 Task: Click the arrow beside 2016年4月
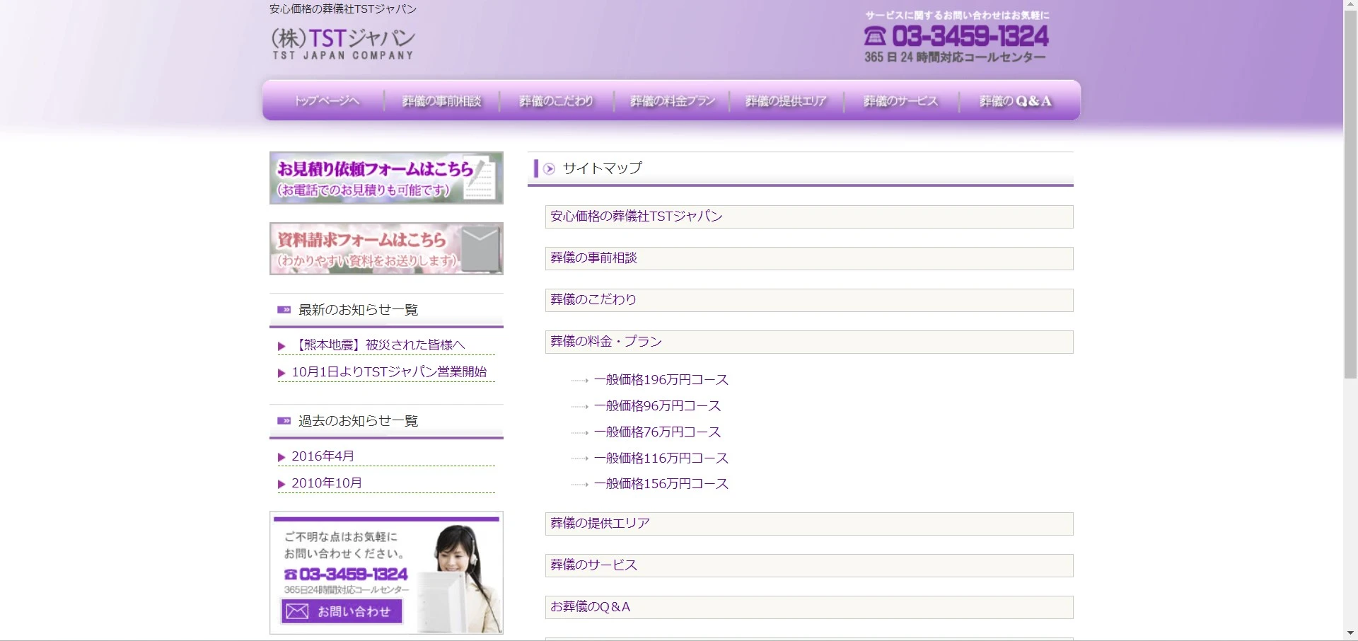[282, 458]
